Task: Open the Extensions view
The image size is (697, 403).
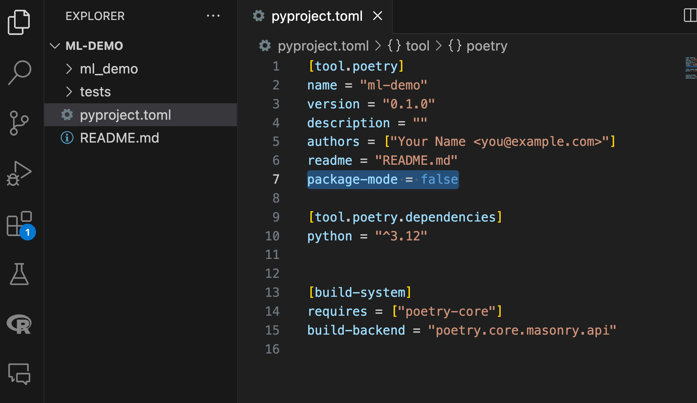Action: (x=20, y=224)
